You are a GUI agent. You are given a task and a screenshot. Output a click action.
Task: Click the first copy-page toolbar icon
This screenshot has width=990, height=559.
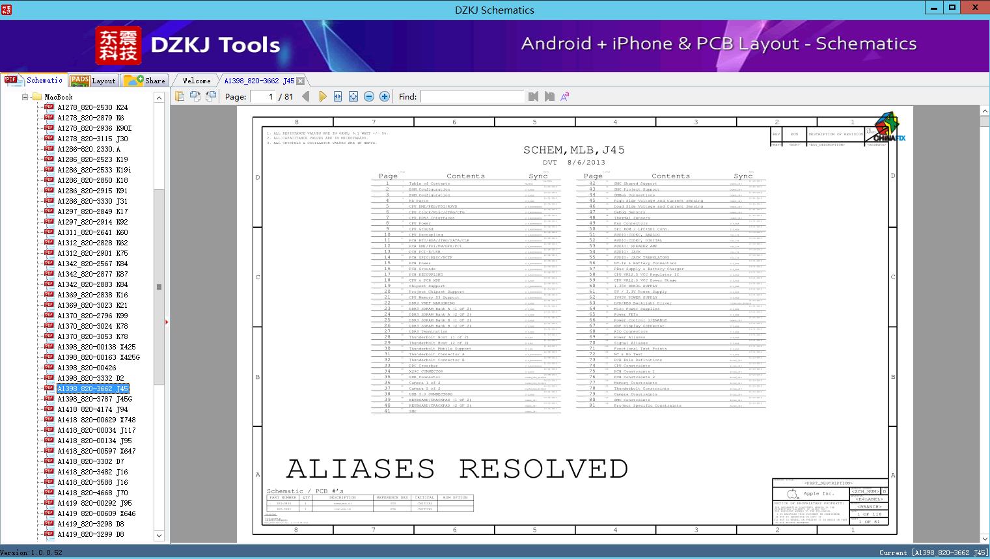180,96
